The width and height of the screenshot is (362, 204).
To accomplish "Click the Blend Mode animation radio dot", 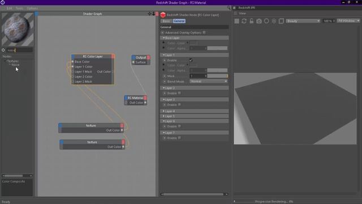I will tap(165, 82).
